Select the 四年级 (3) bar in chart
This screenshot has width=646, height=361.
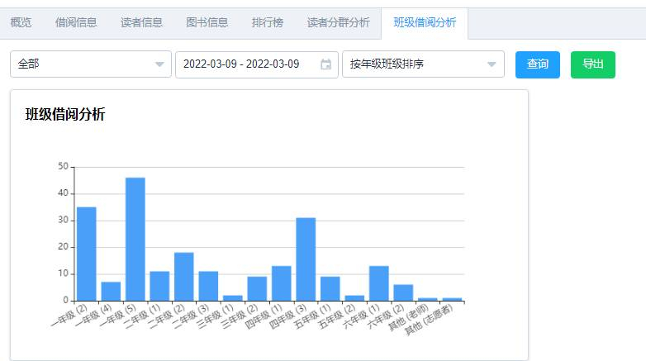[x=306, y=259]
